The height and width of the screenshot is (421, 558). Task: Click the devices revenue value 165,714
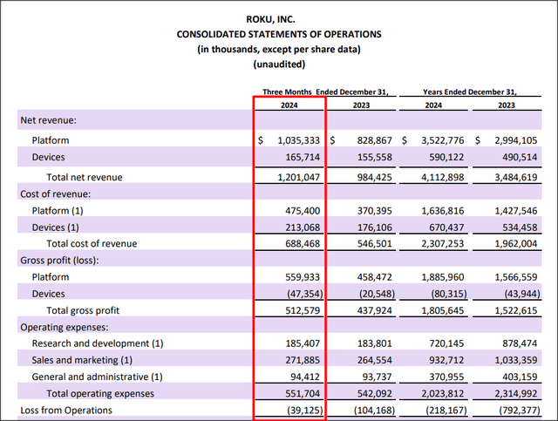coord(303,157)
